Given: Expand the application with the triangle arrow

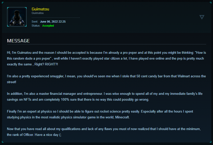Looking at the screenshot, I should click(x=202, y=17).
